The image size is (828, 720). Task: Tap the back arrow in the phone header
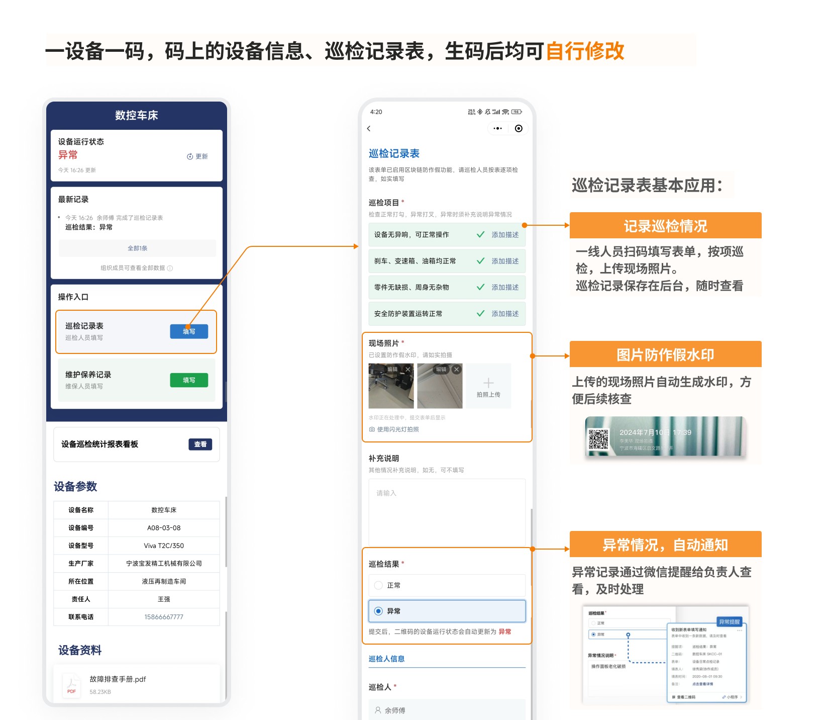(369, 129)
